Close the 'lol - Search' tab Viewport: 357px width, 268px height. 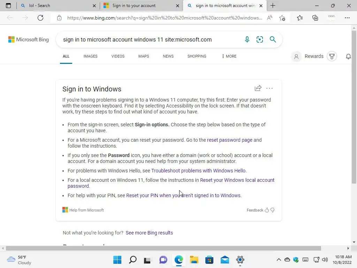point(94,6)
